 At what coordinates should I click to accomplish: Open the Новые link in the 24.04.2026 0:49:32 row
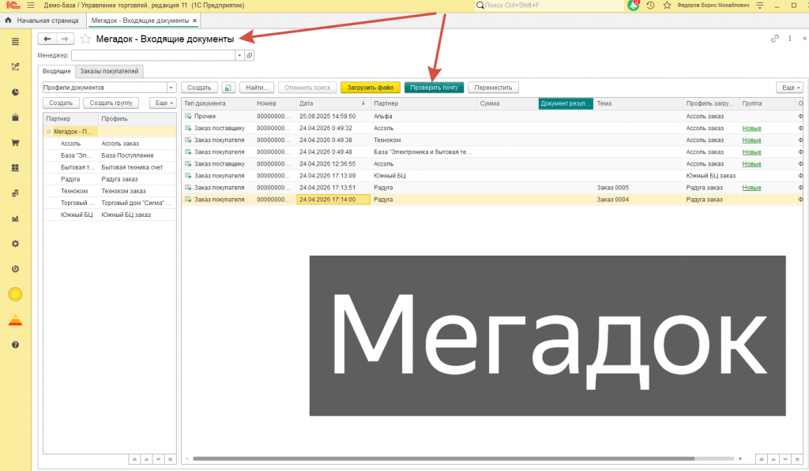751,129
